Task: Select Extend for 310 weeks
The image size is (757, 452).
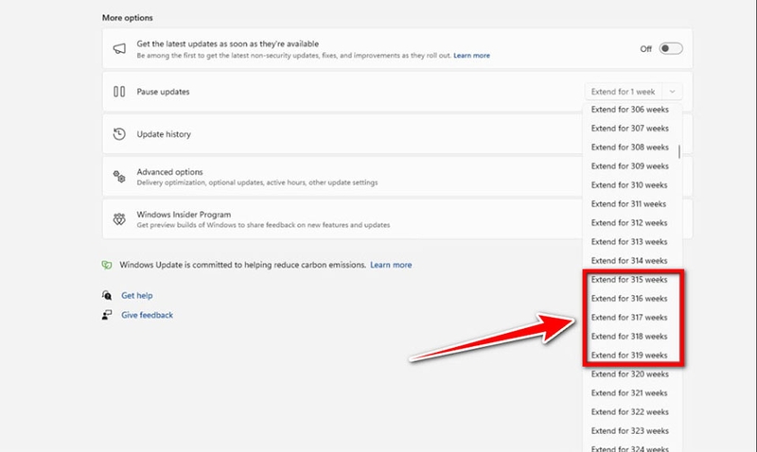Action: pyautogui.click(x=630, y=184)
